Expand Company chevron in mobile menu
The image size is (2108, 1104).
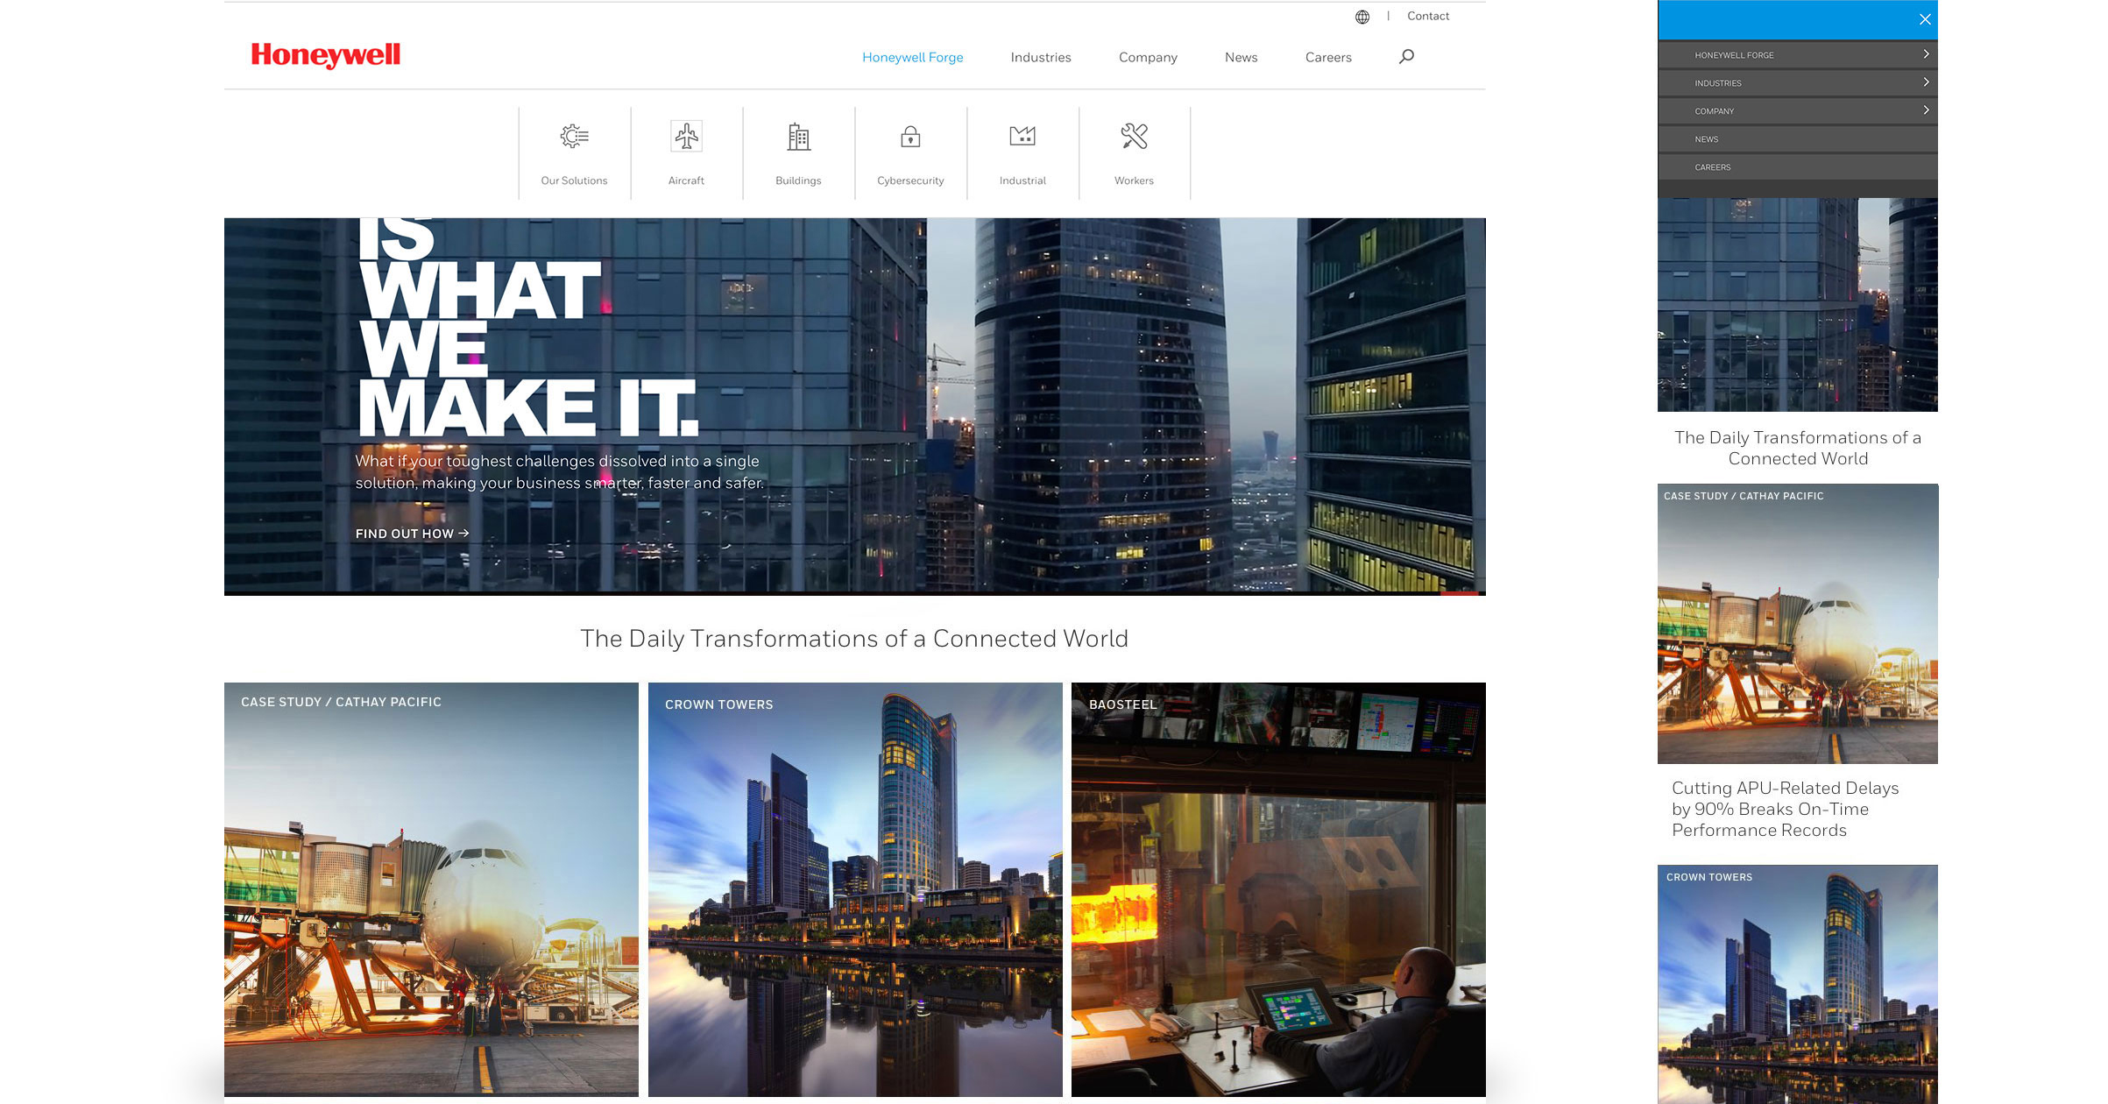1926,110
